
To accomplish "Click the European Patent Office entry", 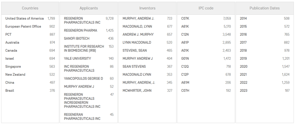I will [x=23, y=27].
